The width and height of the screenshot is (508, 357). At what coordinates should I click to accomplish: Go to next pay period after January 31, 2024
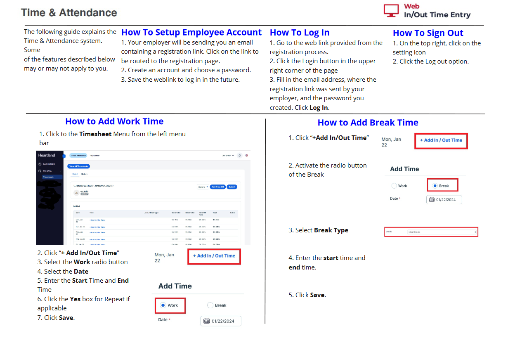pos(113,186)
